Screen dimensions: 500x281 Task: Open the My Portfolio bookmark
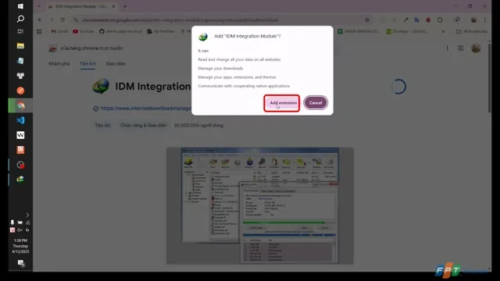click(161, 31)
